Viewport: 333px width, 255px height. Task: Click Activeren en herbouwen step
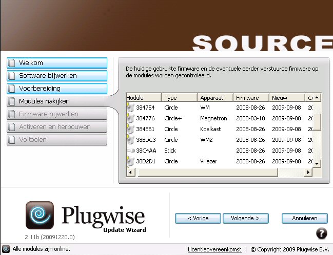[x=57, y=127]
